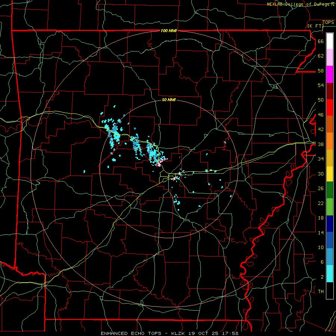
Task: Click the 10 legend value
Action: pos(321,247)
